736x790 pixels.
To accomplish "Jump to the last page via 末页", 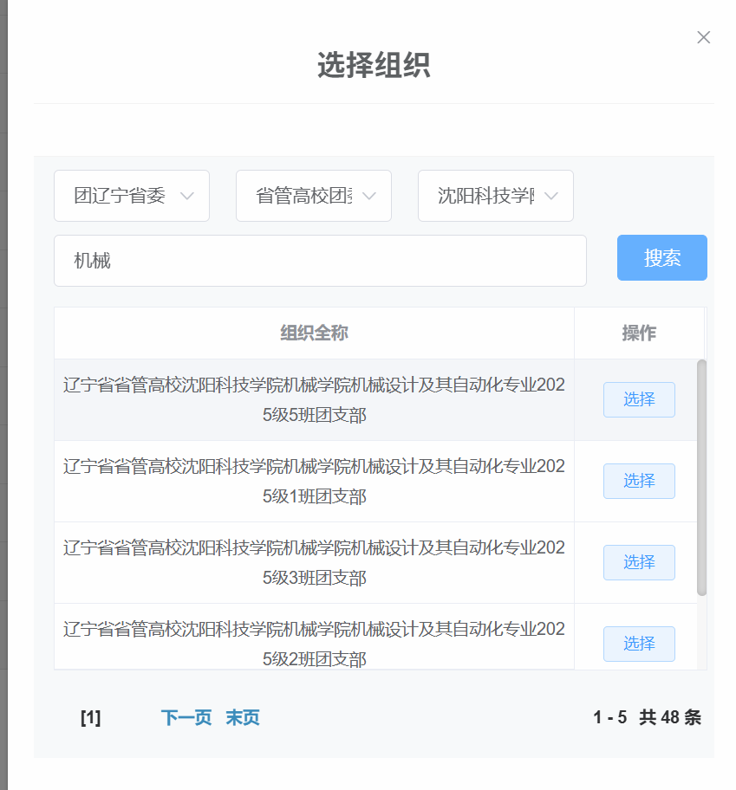I will [243, 718].
